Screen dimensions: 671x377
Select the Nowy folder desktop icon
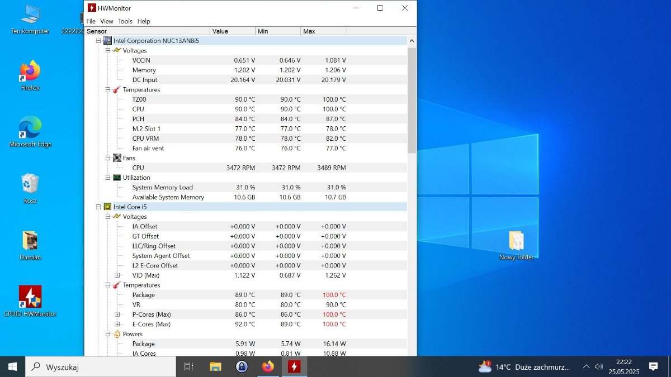pyautogui.click(x=517, y=245)
